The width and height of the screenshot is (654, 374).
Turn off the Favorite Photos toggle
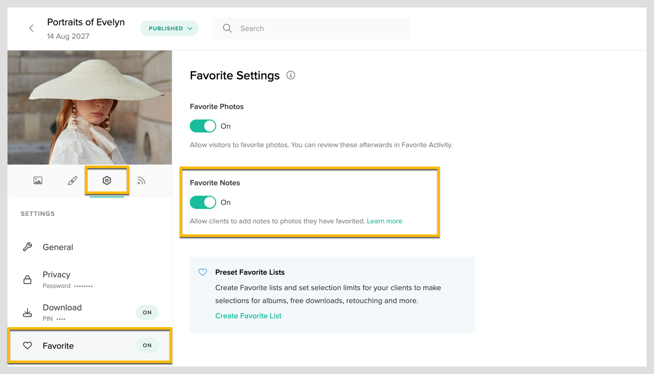203,126
